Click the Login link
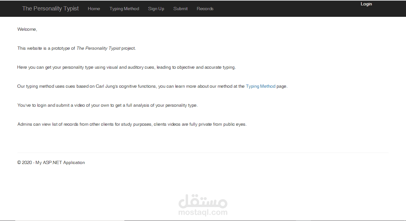This screenshot has width=406, height=221. [x=366, y=4]
